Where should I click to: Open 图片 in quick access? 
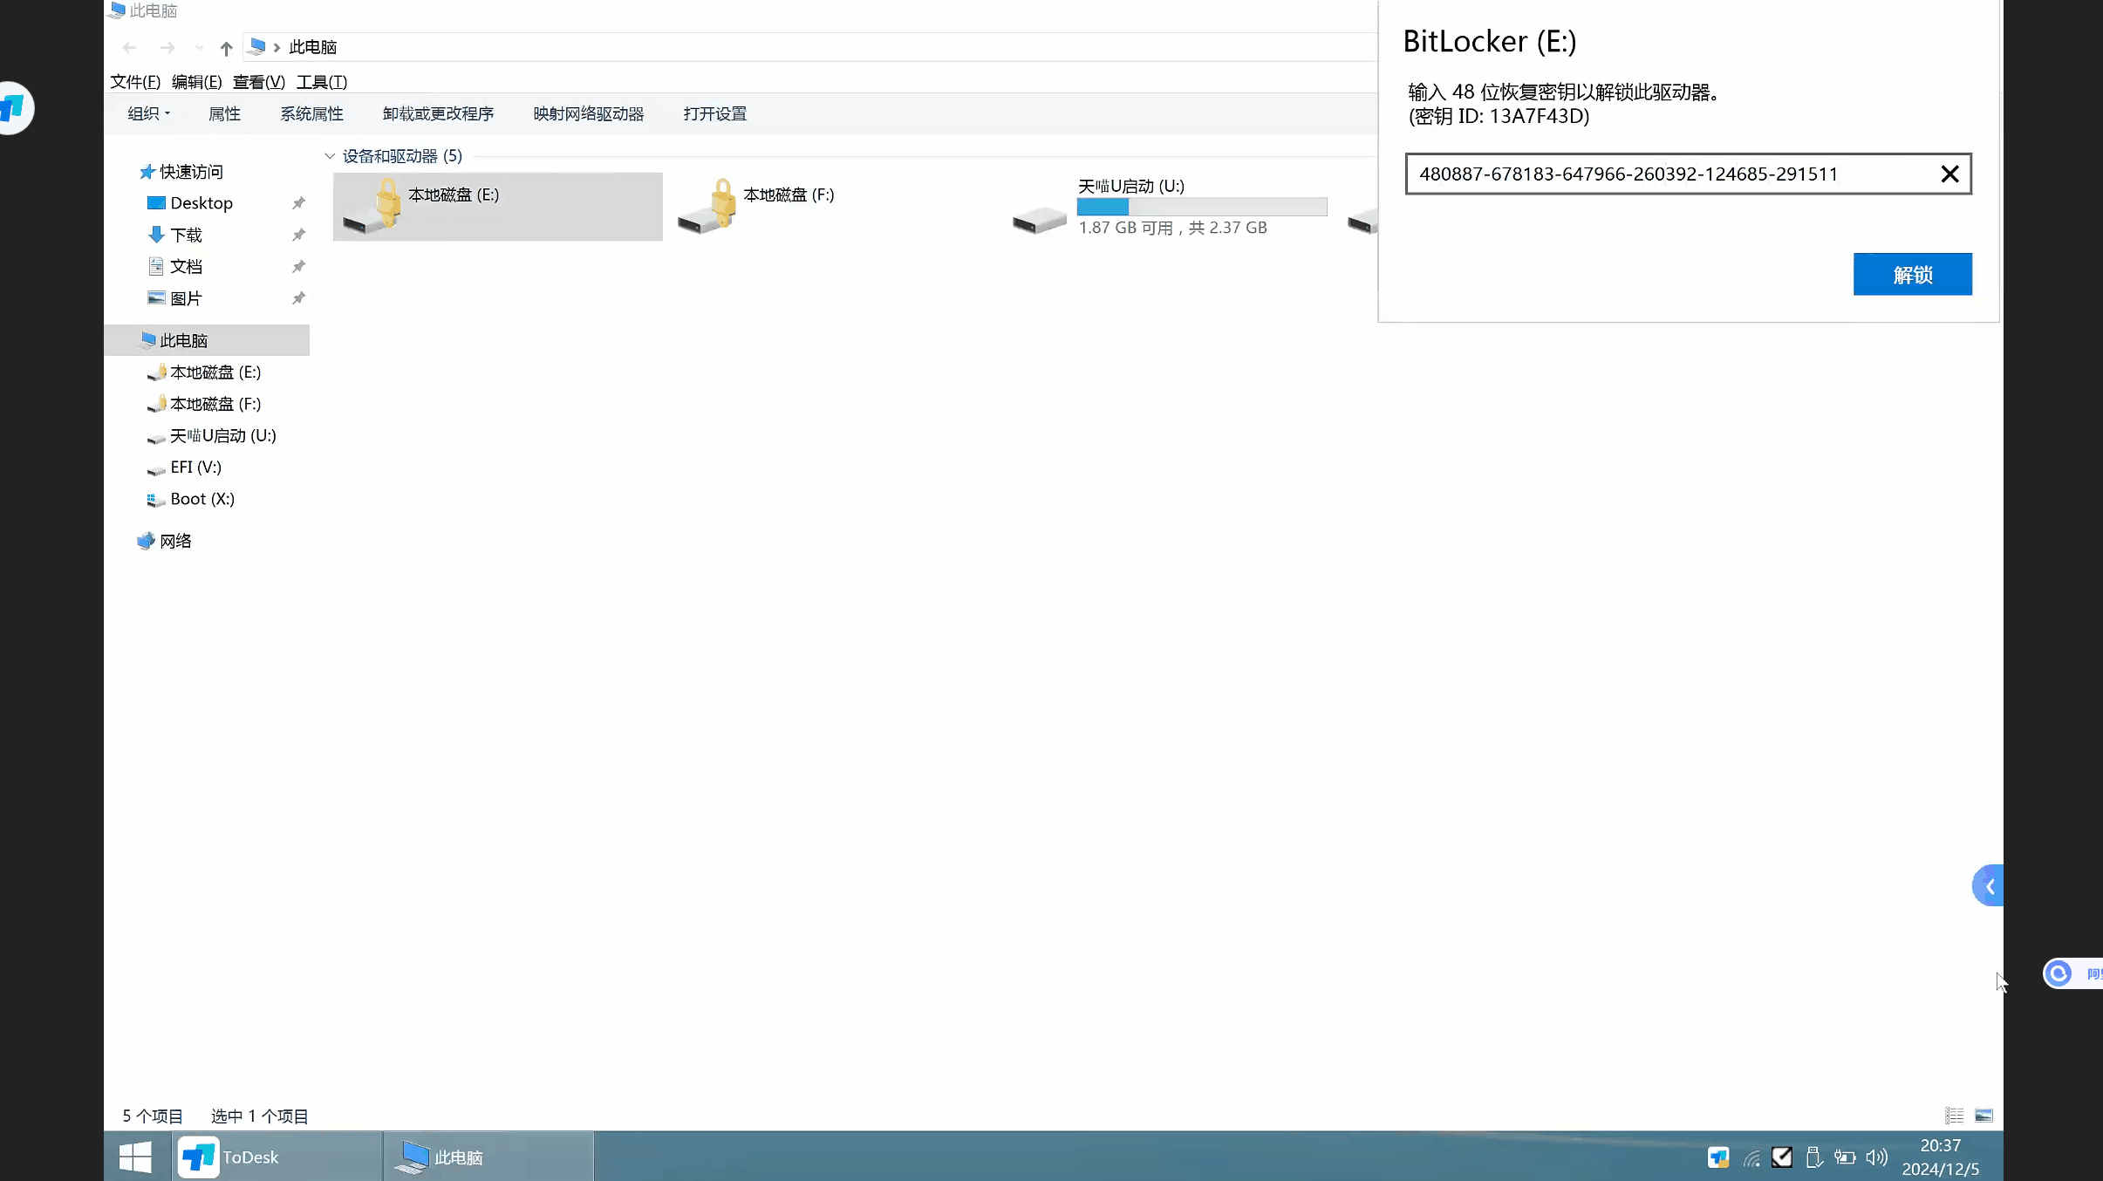point(186,298)
